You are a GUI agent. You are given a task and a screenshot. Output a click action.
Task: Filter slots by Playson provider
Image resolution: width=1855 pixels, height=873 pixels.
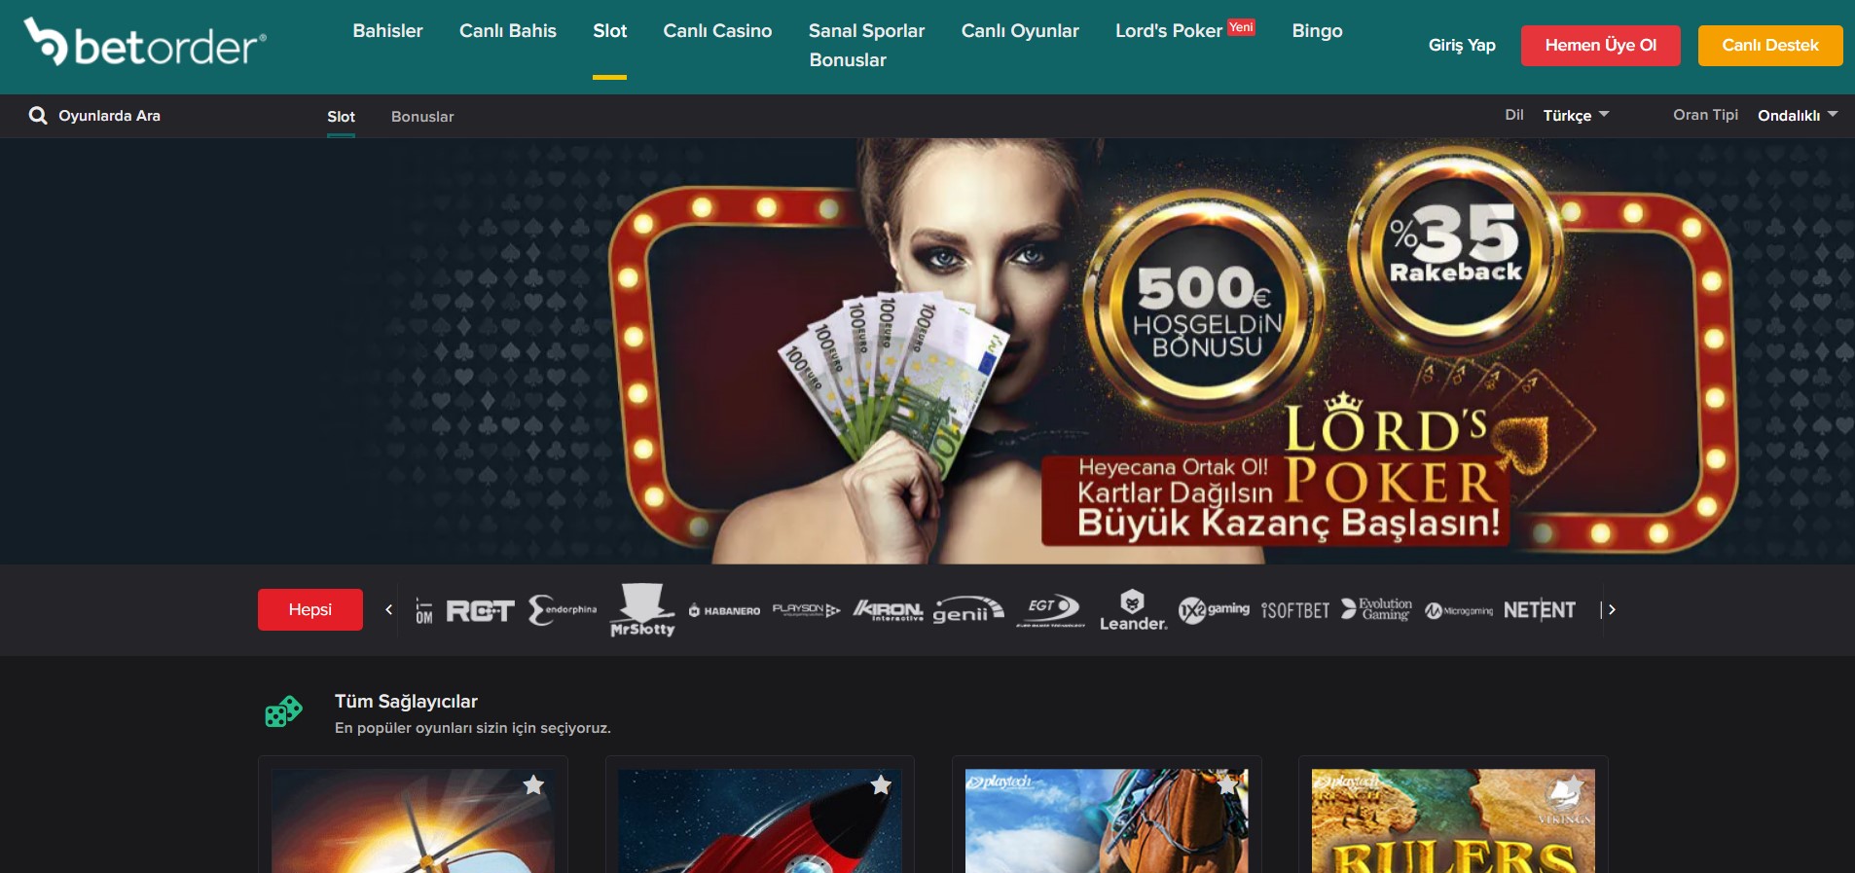click(806, 610)
